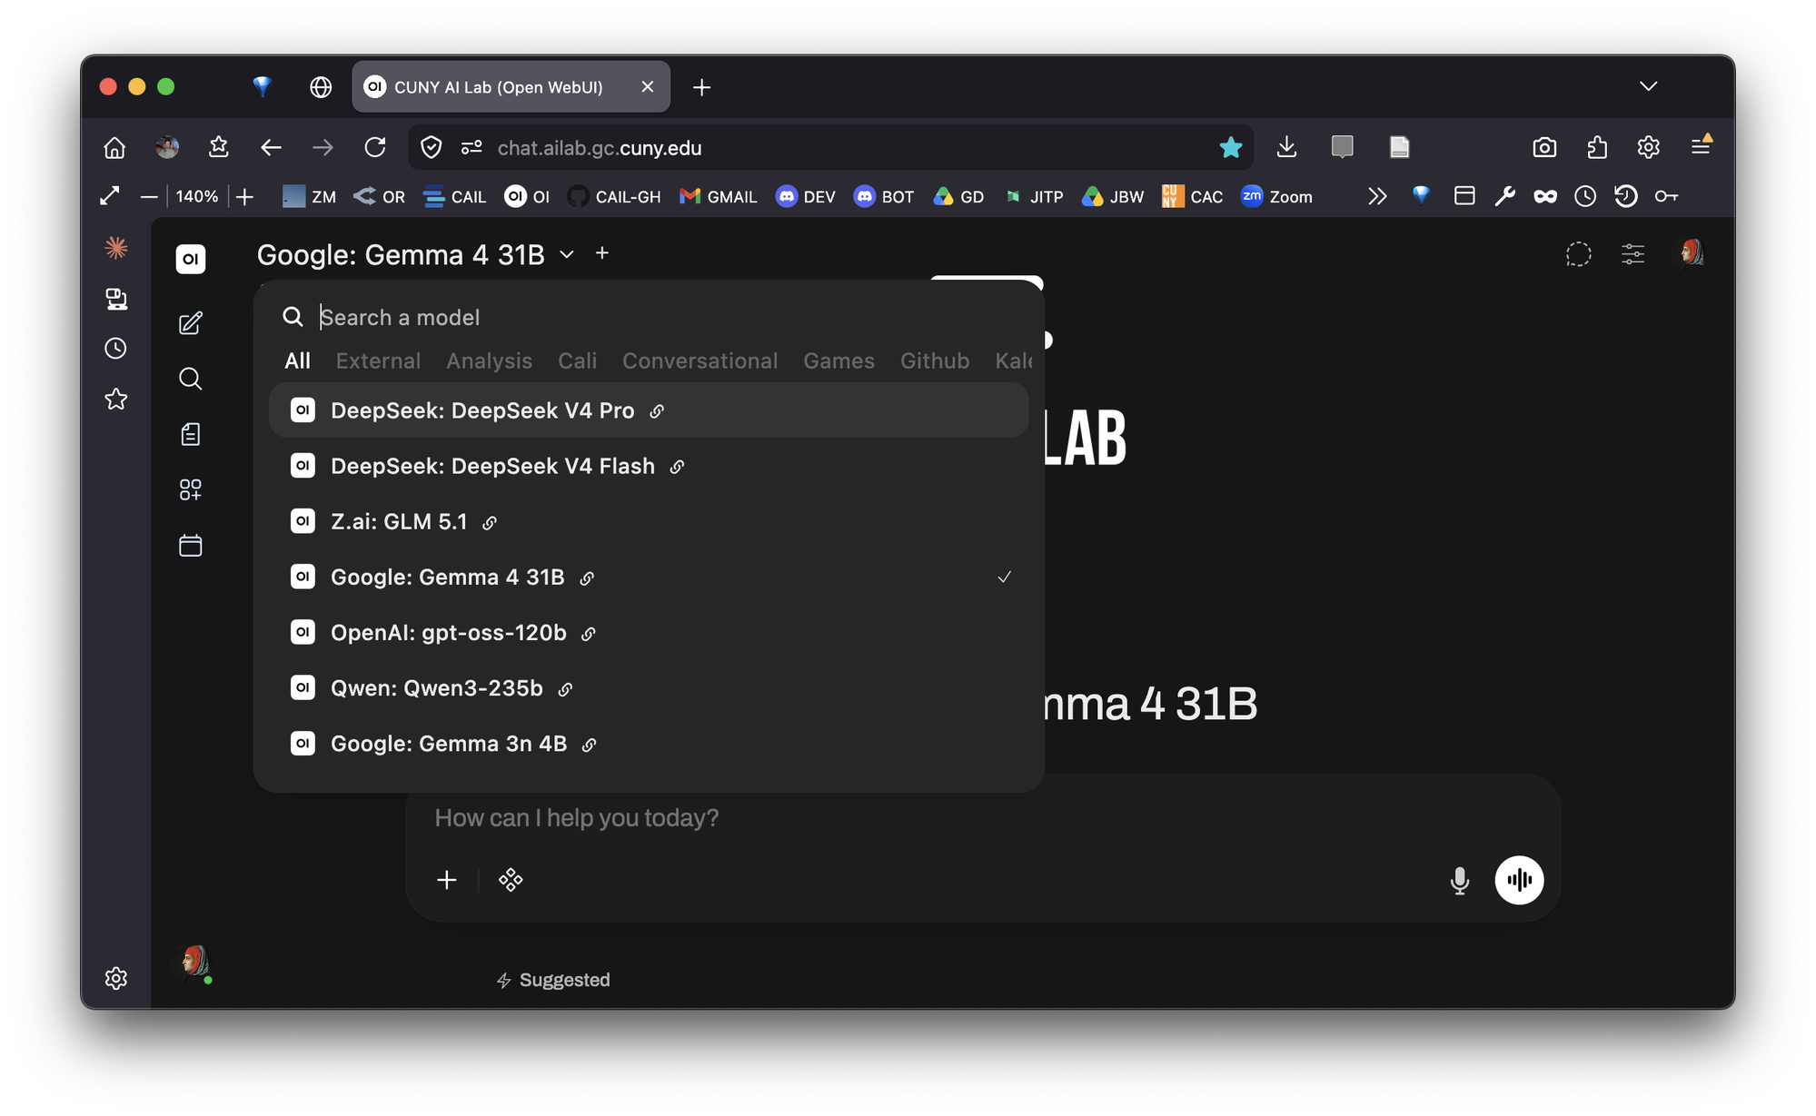Open browser downloads arrow icon
This screenshot has width=1816, height=1116.
pyautogui.click(x=1286, y=147)
